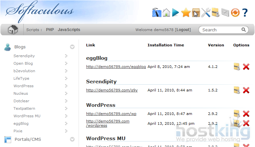255x147 pixels.
Task: Collapse the Blogs category
Action: (72, 47)
